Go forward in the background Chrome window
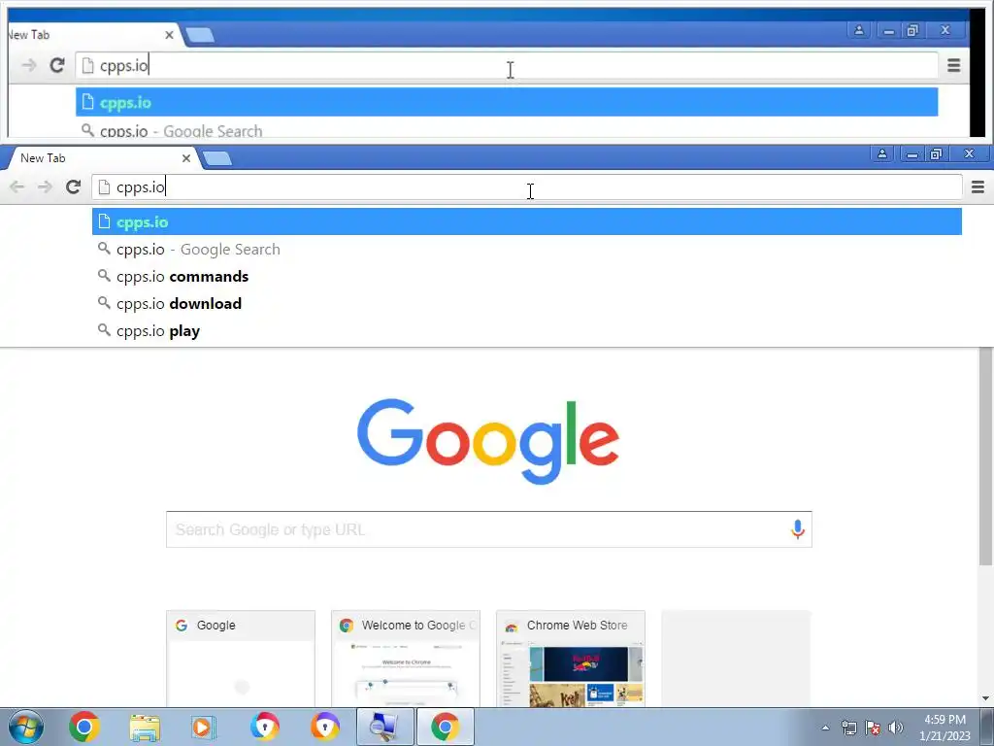994x746 pixels. click(28, 65)
